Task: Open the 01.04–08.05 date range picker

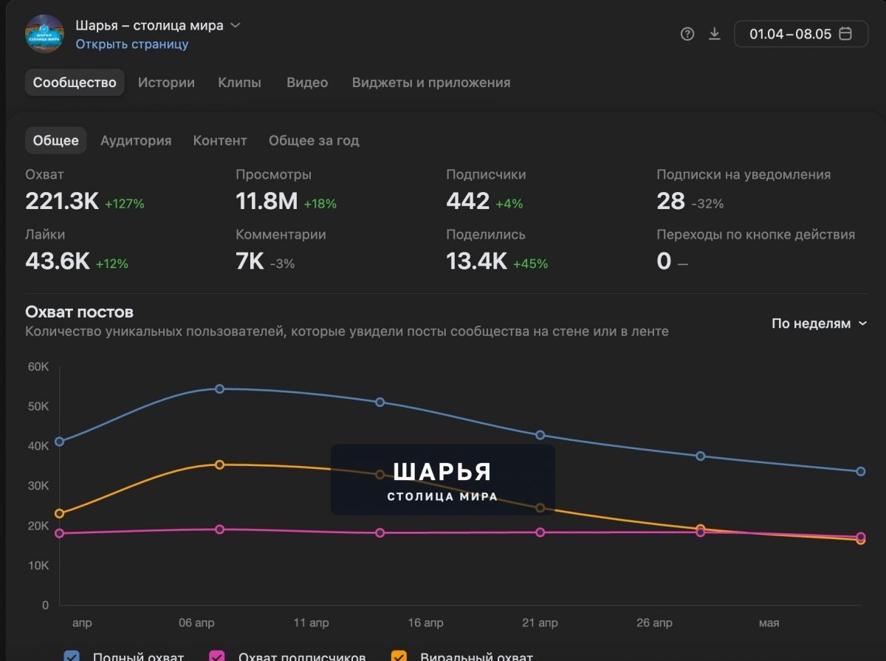Action: click(x=801, y=34)
